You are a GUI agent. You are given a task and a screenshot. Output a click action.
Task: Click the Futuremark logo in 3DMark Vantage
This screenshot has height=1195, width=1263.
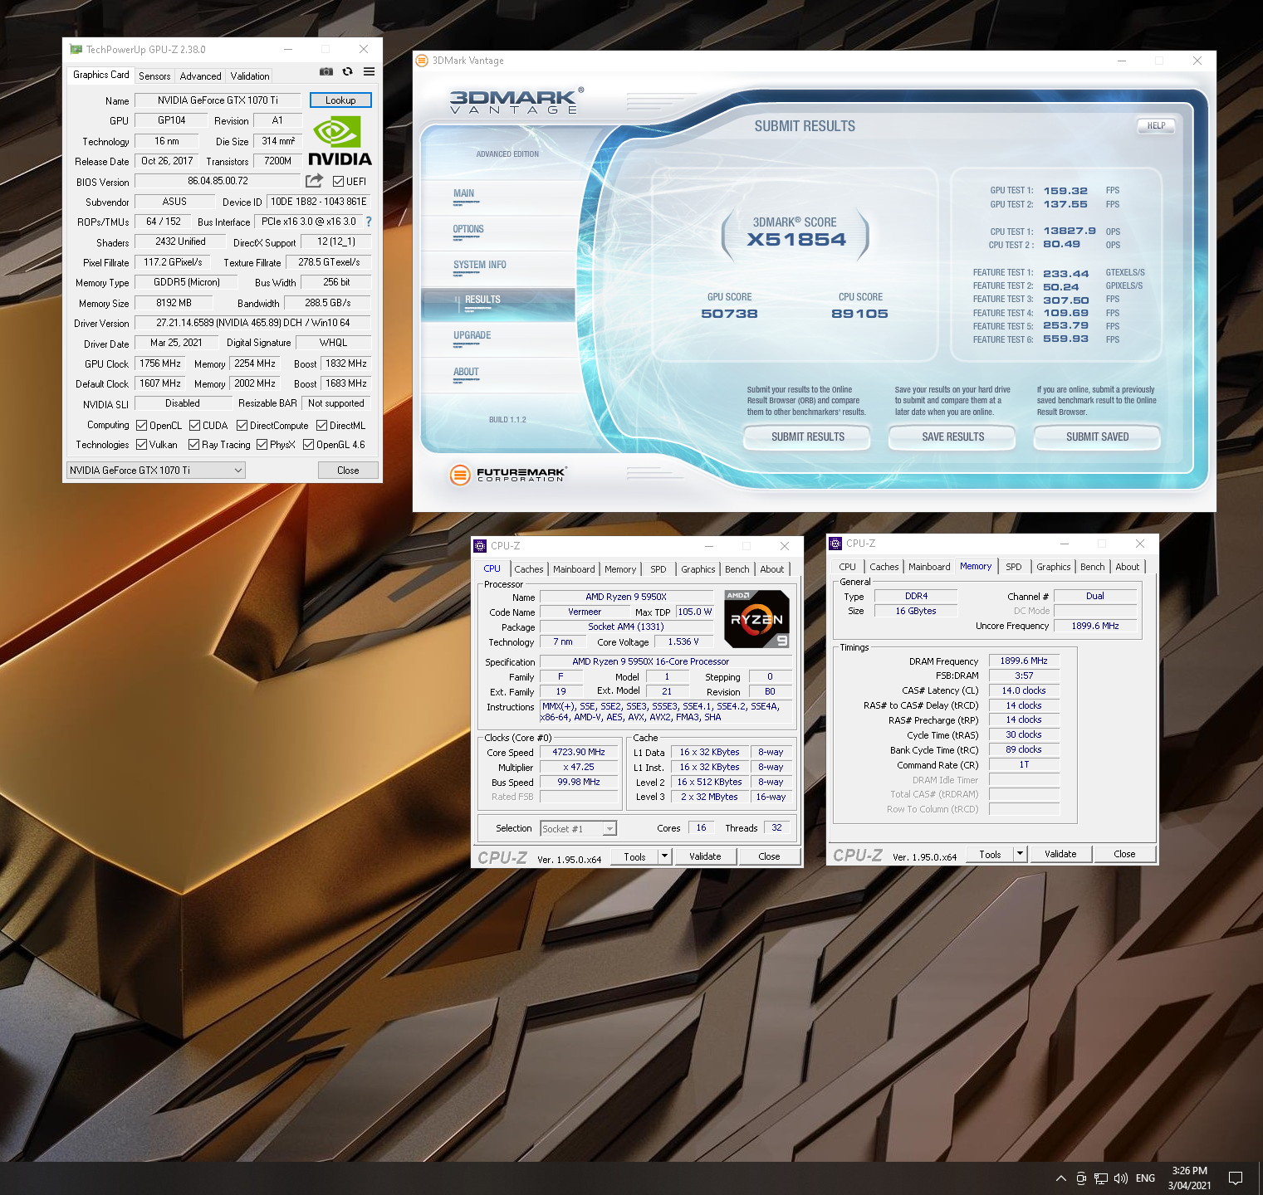(507, 474)
